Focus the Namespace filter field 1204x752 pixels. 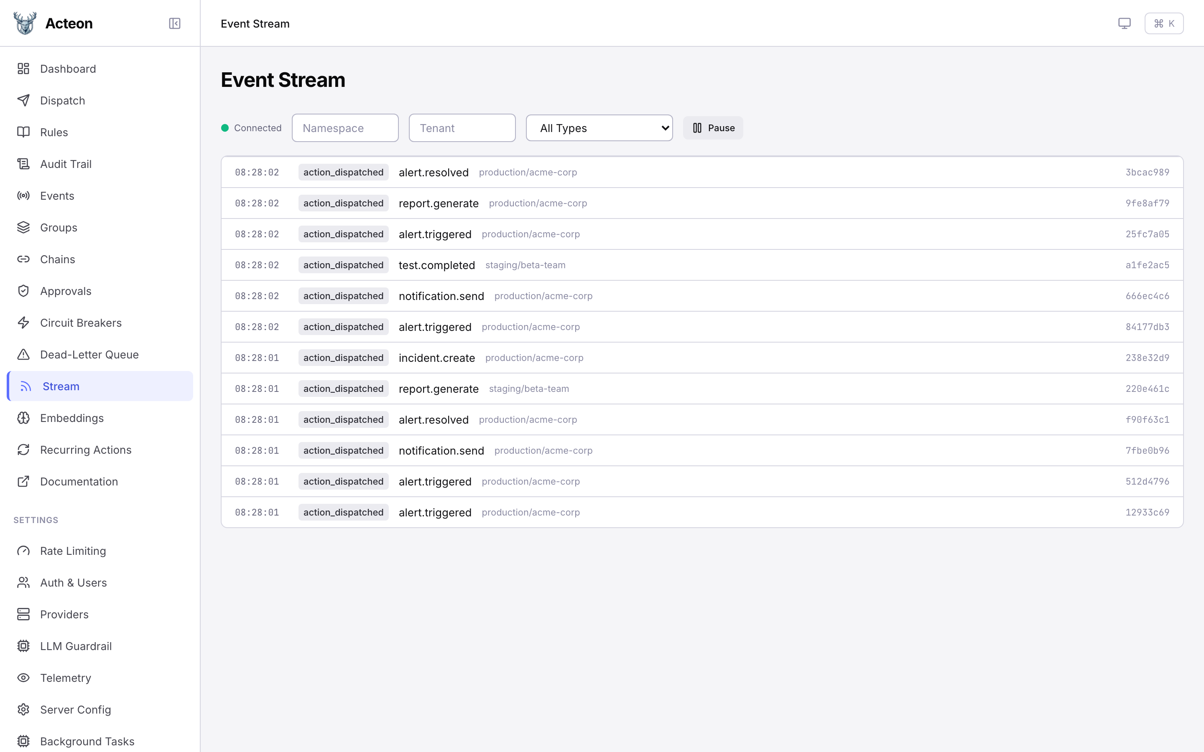tap(345, 128)
